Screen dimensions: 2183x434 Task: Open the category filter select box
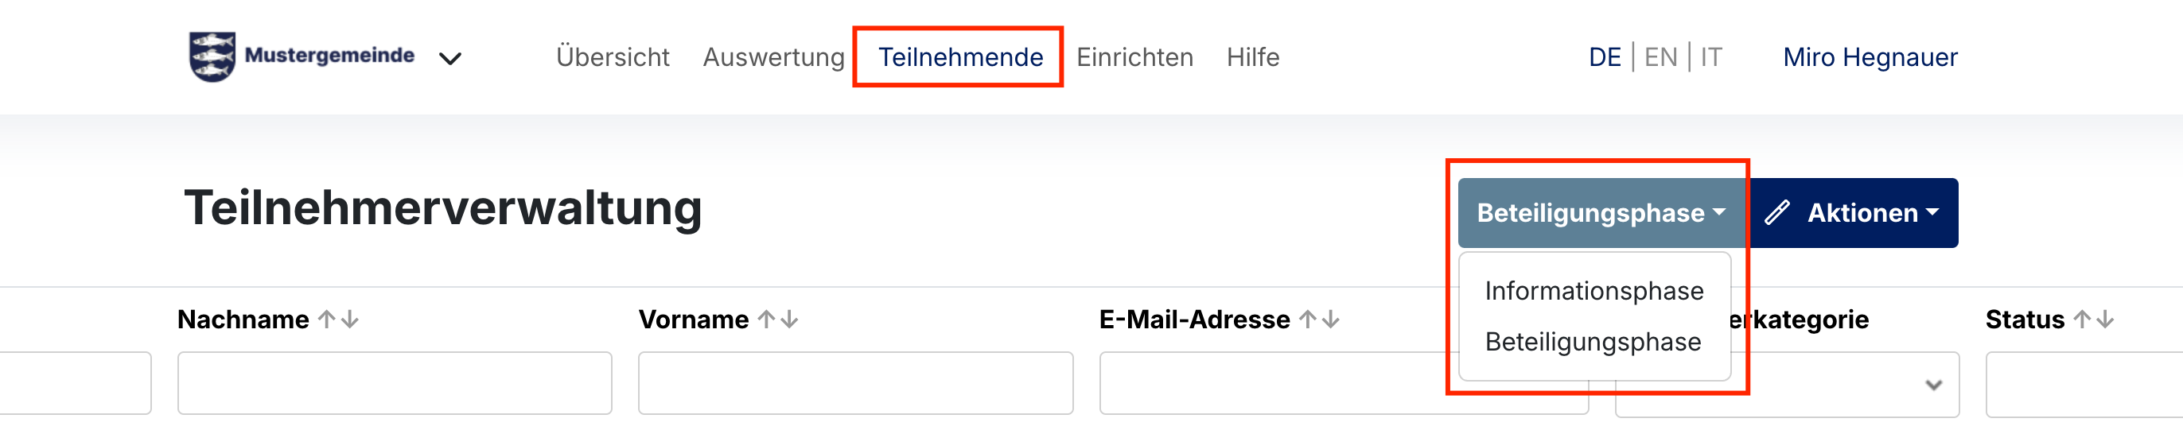[x=1788, y=385]
